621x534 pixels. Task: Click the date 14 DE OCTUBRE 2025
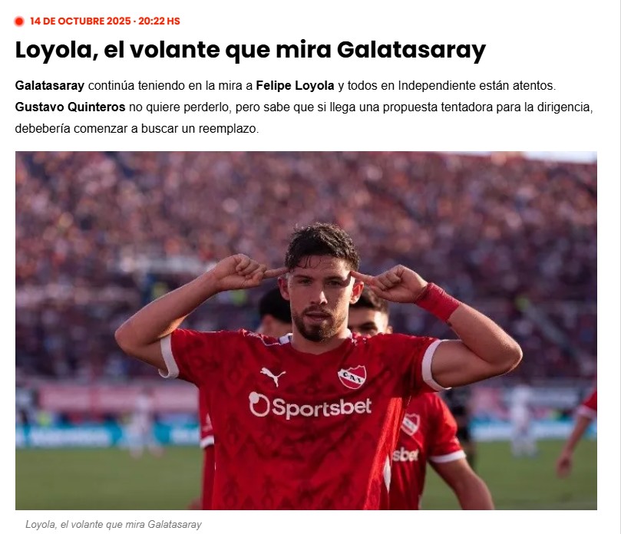[x=81, y=21]
